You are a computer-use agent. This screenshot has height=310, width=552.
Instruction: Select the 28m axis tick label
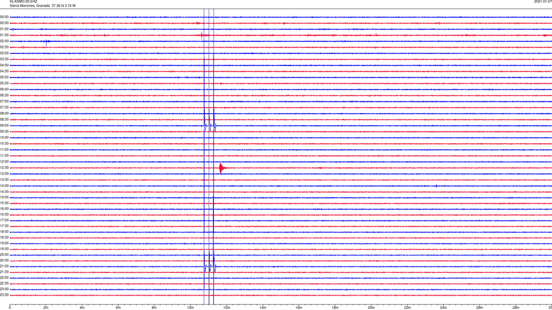(x=516, y=308)
